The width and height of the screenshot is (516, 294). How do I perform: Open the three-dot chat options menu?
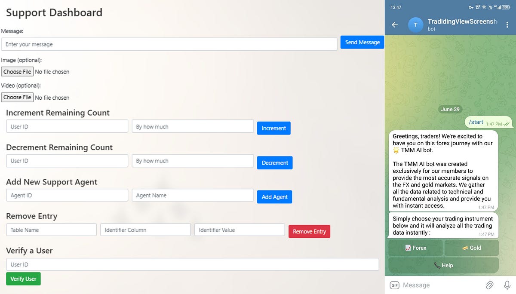[507, 24]
